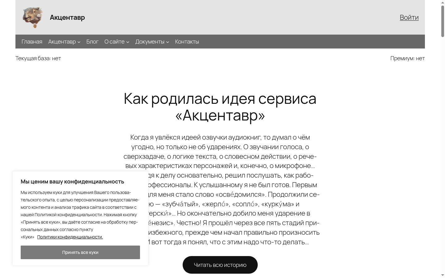This screenshot has height=278, width=445.
Task: Click the Войти login link
Action: click(x=409, y=17)
